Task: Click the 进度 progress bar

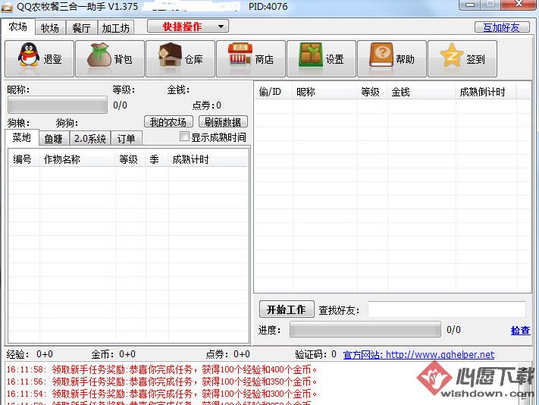Action: (365, 329)
